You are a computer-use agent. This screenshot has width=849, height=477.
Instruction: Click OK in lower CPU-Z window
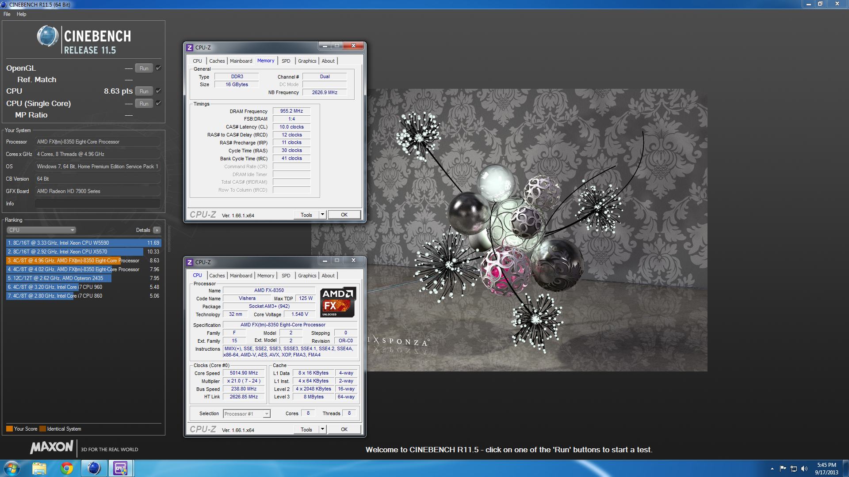click(344, 430)
